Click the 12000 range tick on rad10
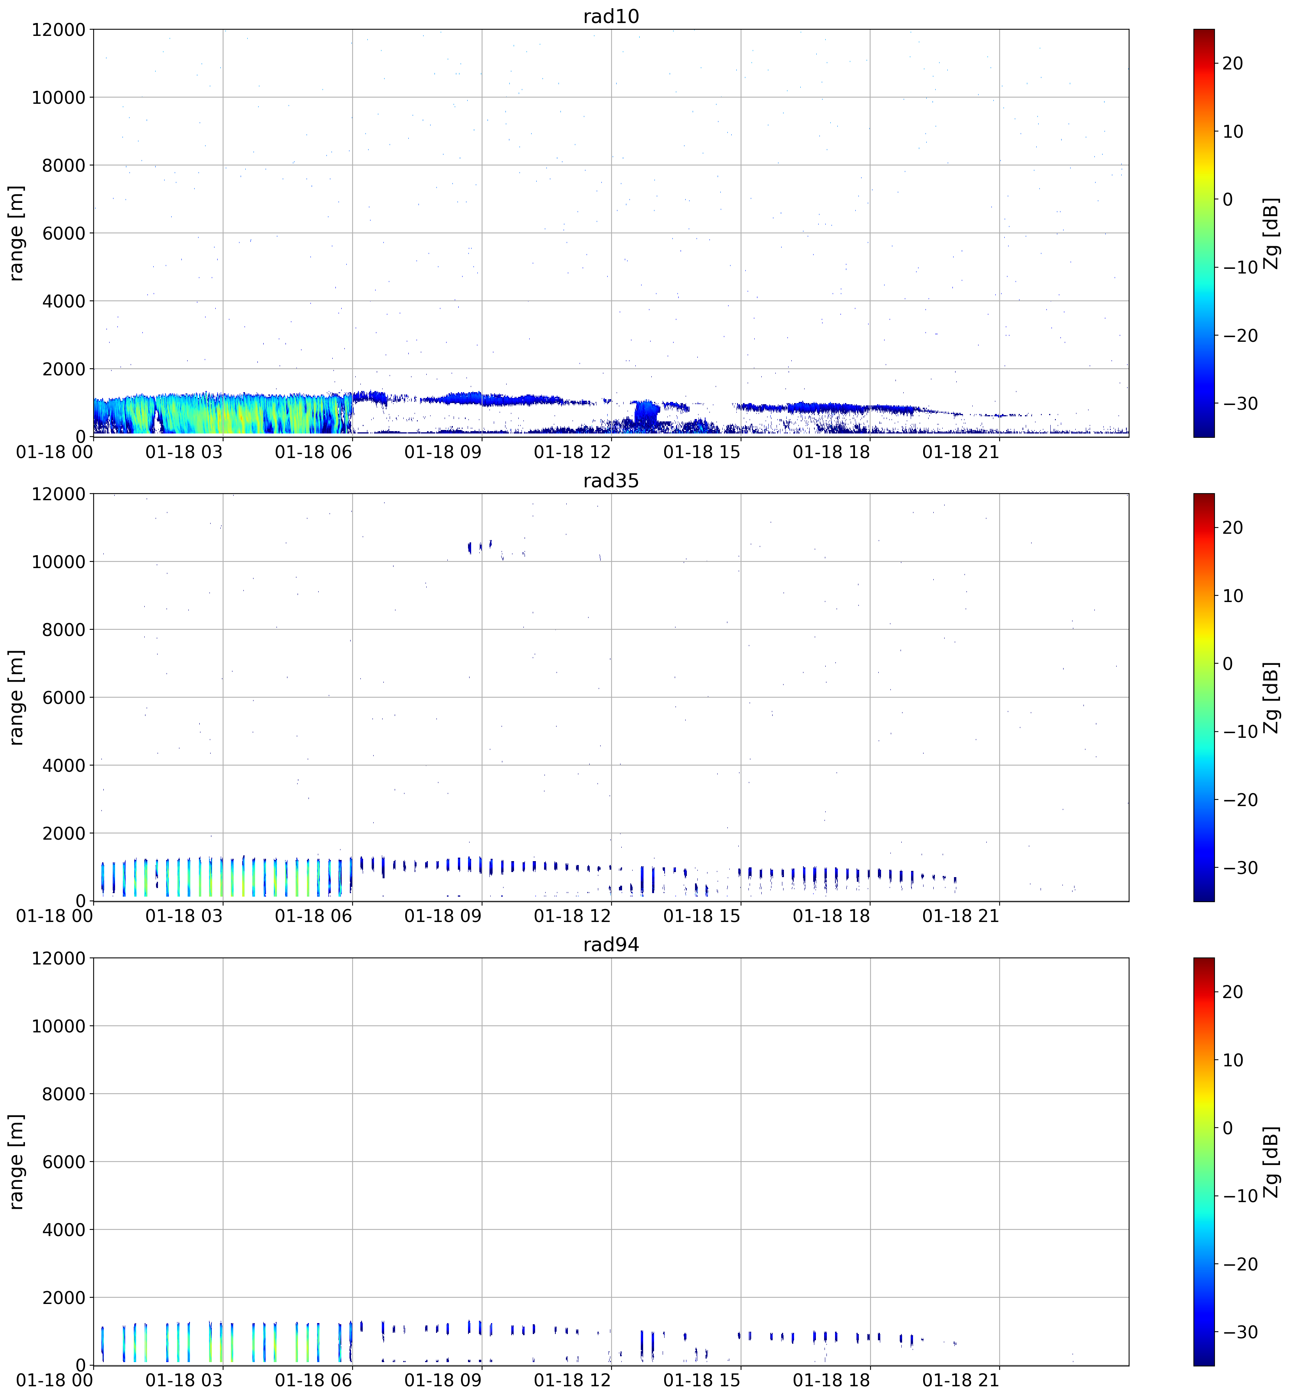Image resolution: width=1289 pixels, height=1398 pixels. (x=59, y=29)
